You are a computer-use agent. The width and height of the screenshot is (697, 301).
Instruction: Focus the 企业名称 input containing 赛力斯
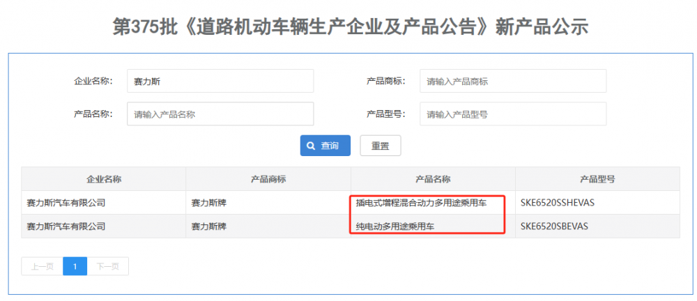[220, 81]
